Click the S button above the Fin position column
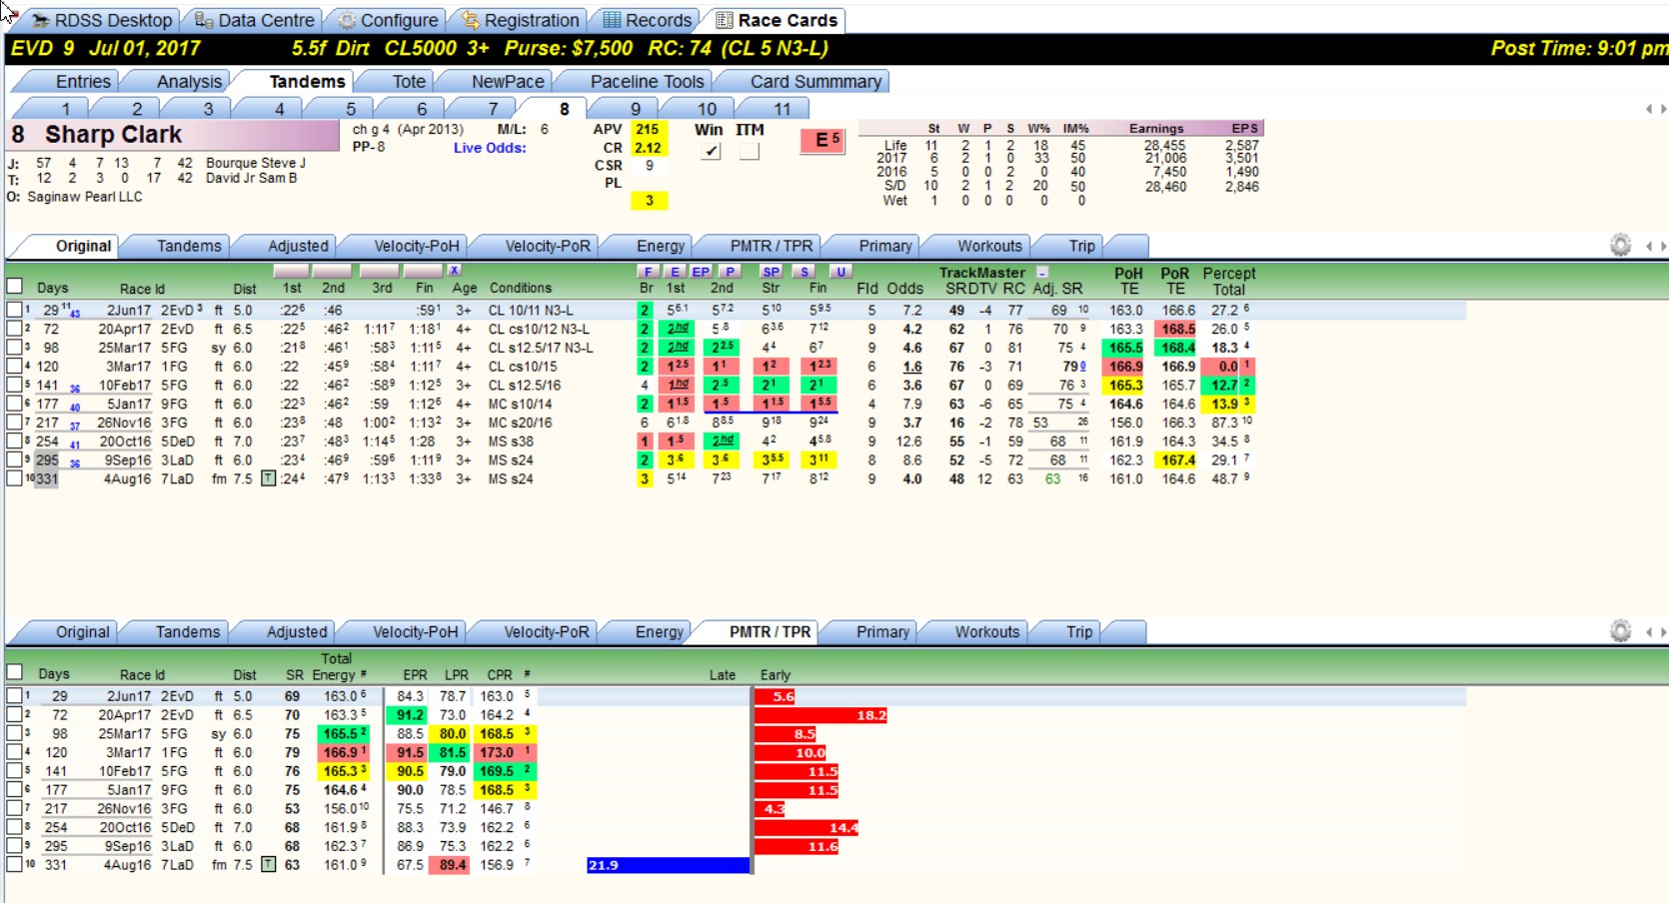This screenshot has height=903, width=1669. tap(805, 272)
